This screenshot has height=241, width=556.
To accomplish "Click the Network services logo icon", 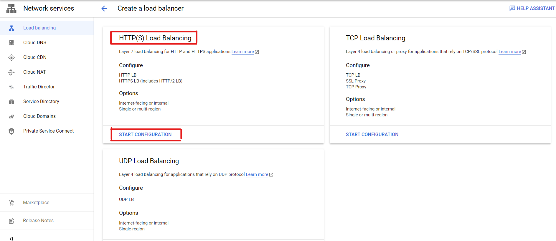I will point(11,9).
